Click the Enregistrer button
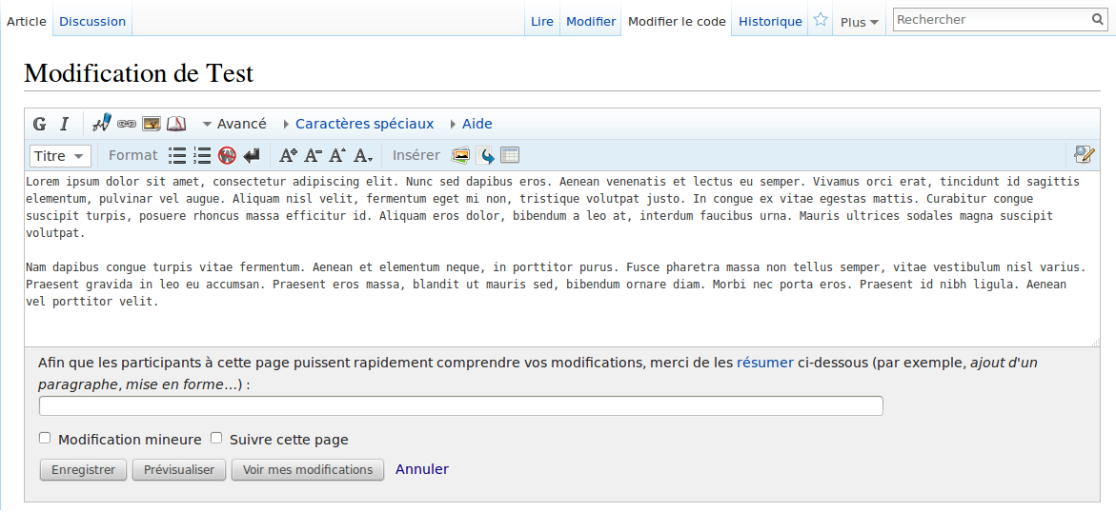This screenshot has height=512, width=1116. (83, 470)
